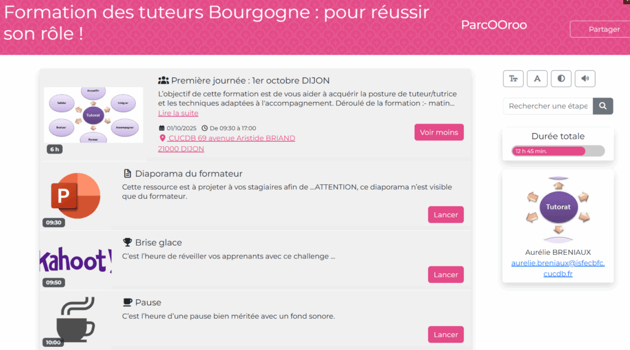Toggle the high contrast mode icon
The width and height of the screenshot is (630, 350).
561,79
